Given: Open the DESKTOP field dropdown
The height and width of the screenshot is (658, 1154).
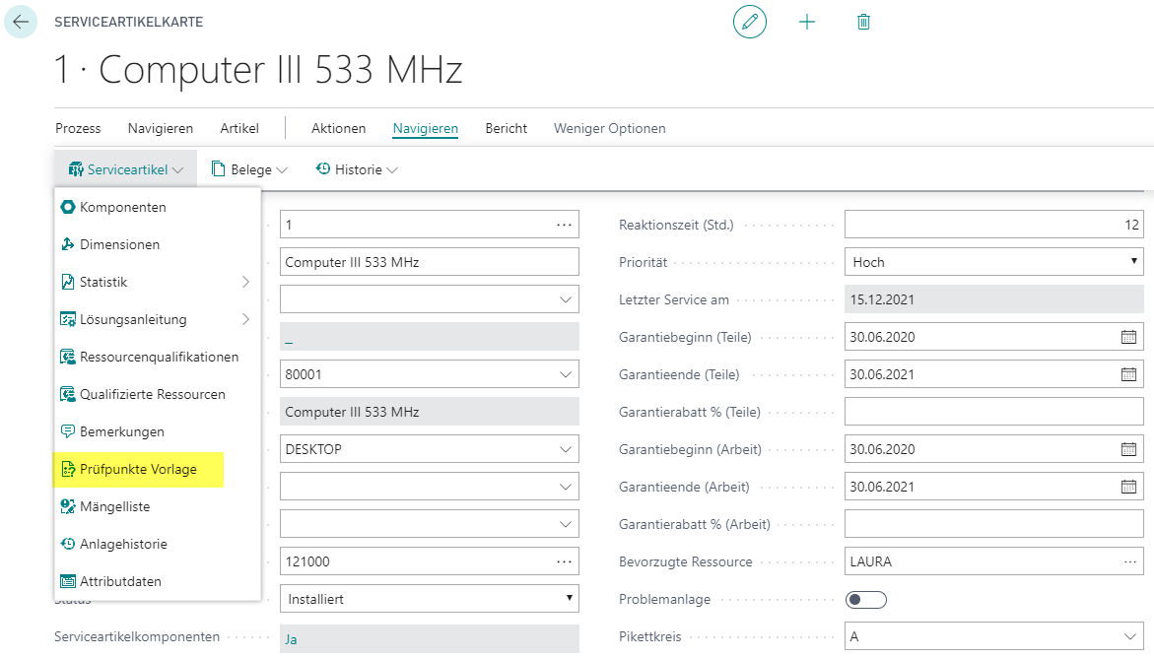Looking at the screenshot, I should [566, 450].
